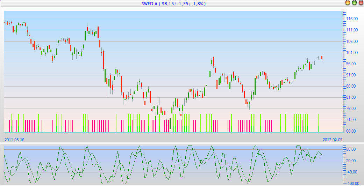The height and width of the screenshot is (186, 364).
Task: Select the 2012-02-09 end date label
Action: [x=333, y=140]
